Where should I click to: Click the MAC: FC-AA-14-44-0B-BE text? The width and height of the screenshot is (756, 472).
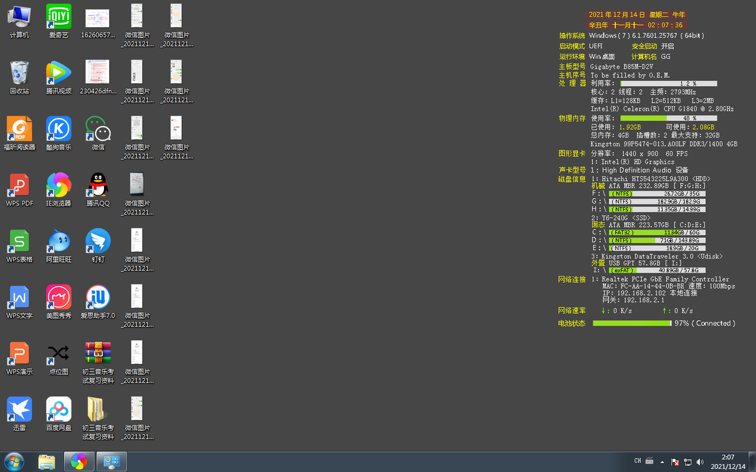tap(643, 286)
